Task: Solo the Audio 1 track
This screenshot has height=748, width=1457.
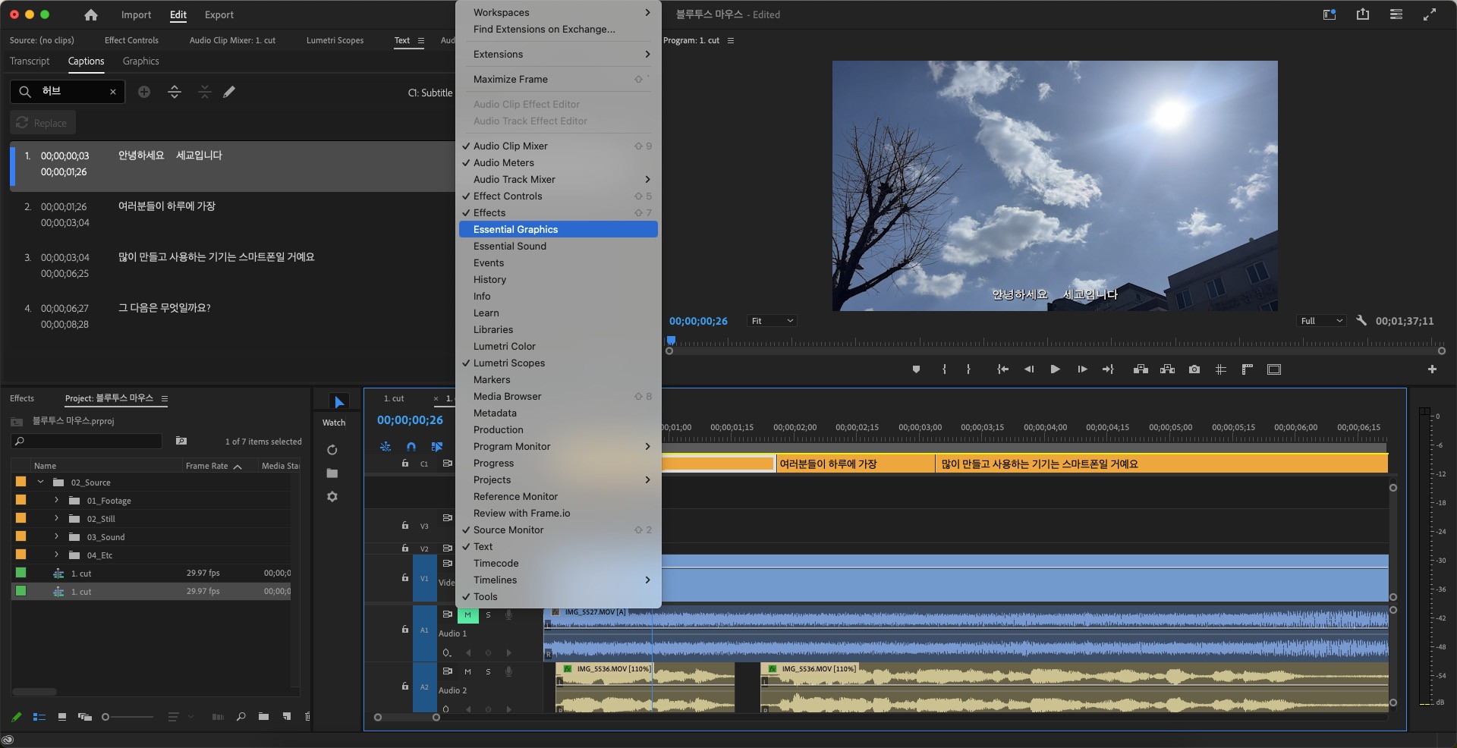Action: click(x=488, y=614)
